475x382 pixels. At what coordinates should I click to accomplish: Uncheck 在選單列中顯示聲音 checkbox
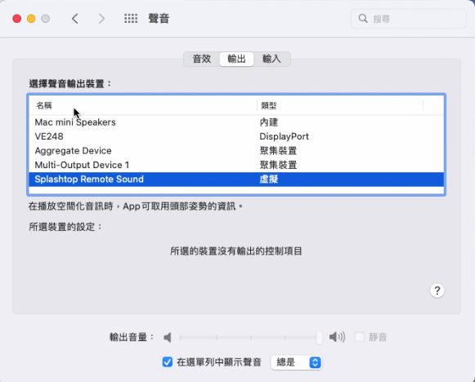tap(168, 362)
